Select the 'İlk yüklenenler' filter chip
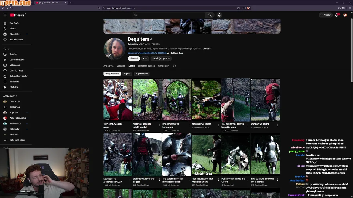 coord(142,74)
